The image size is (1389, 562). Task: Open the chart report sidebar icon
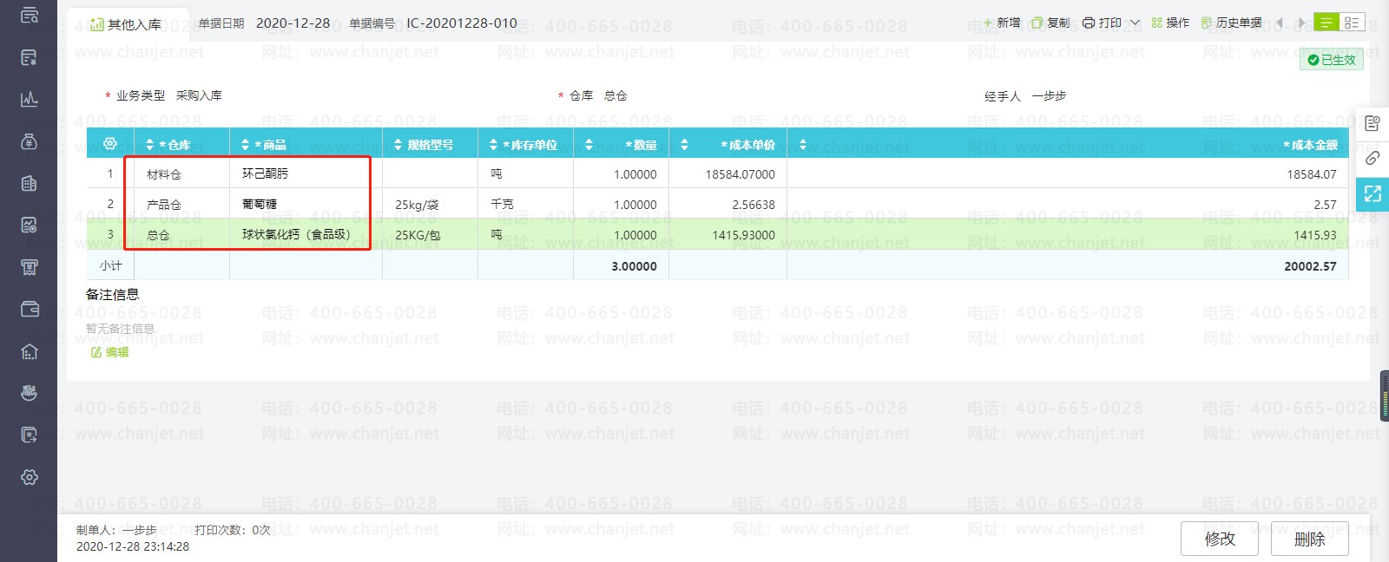[x=29, y=225]
